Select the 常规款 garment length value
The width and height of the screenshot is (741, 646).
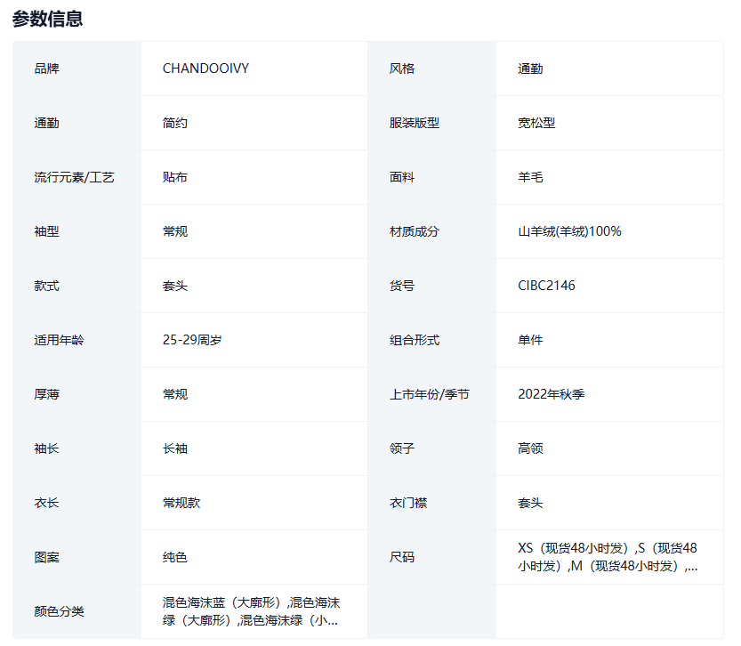(x=181, y=503)
